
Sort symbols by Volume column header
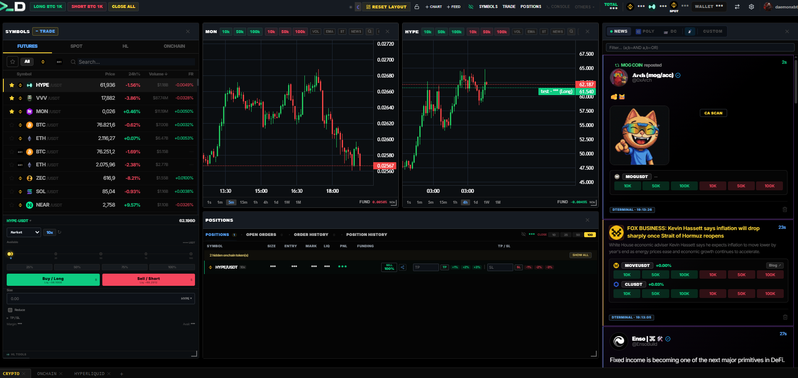click(x=158, y=74)
